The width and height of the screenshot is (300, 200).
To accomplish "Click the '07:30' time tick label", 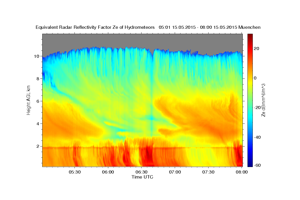I will click(x=208, y=172).
